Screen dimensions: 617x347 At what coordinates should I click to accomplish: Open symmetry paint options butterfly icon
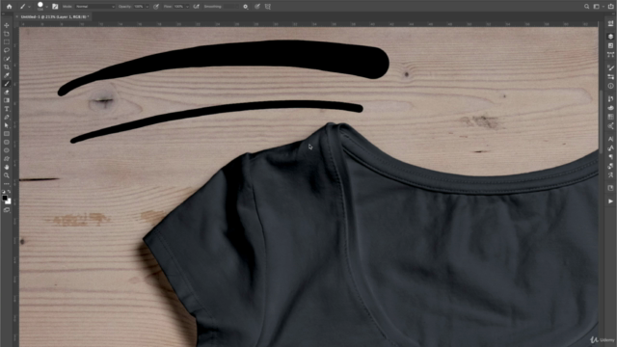pyautogui.click(x=268, y=7)
